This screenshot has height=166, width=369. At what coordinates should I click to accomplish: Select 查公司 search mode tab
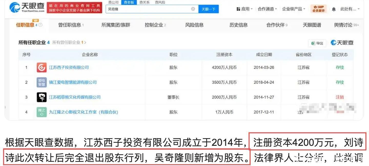click(x=113, y=2)
